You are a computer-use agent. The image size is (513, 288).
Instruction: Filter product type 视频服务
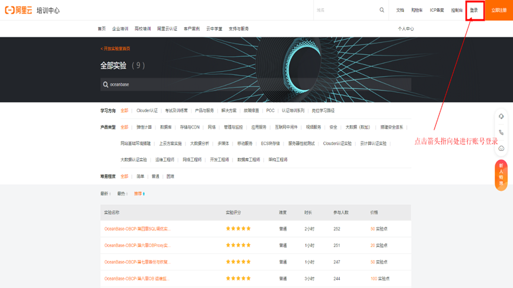[x=313, y=127]
